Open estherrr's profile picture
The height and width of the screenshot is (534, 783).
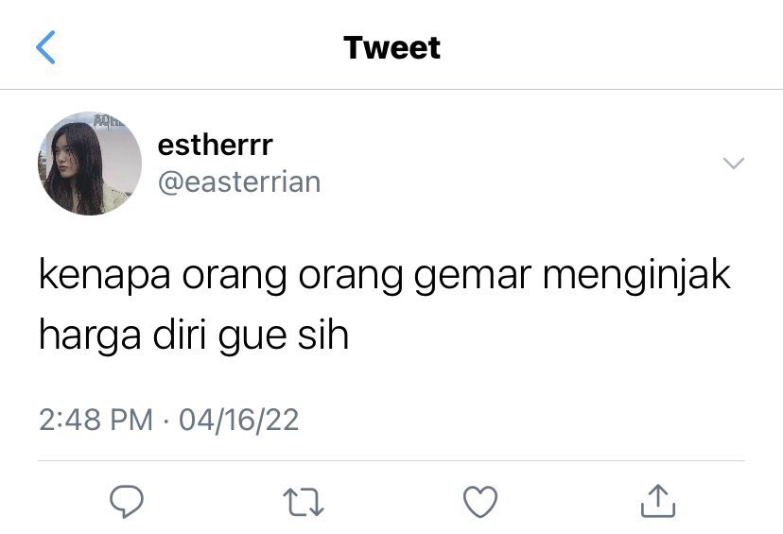pos(90,164)
